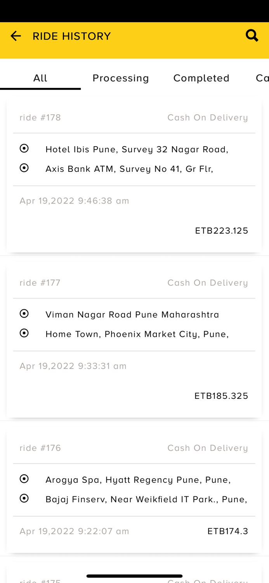Click the ETB223.125 fare amount

click(x=222, y=230)
